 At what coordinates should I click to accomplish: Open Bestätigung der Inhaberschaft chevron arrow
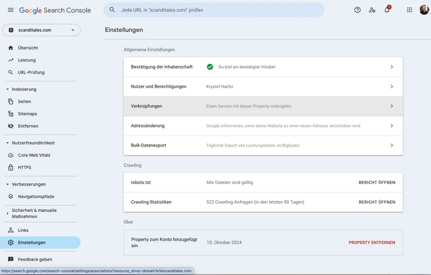point(391,67)
